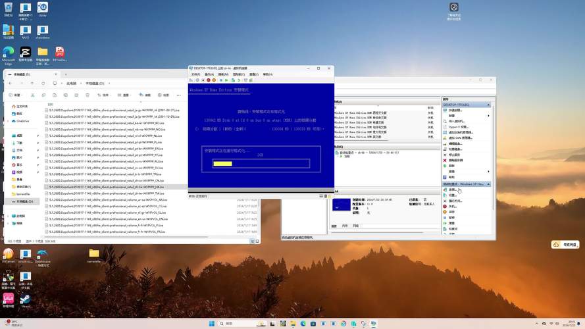Open the Microsoft Edge desktop icon
Image resolution: width=585 pixels, height=329 pixels.
(8, 55)
